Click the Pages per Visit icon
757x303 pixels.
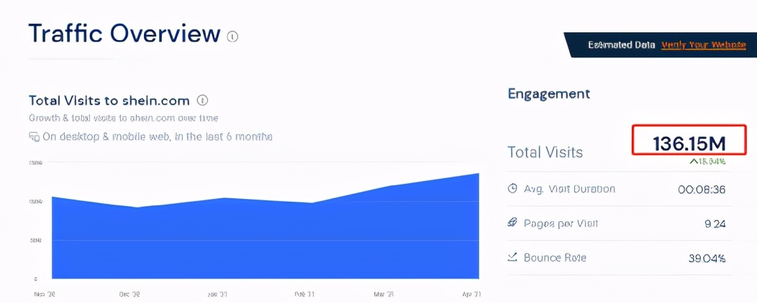(x=512, y=223)
